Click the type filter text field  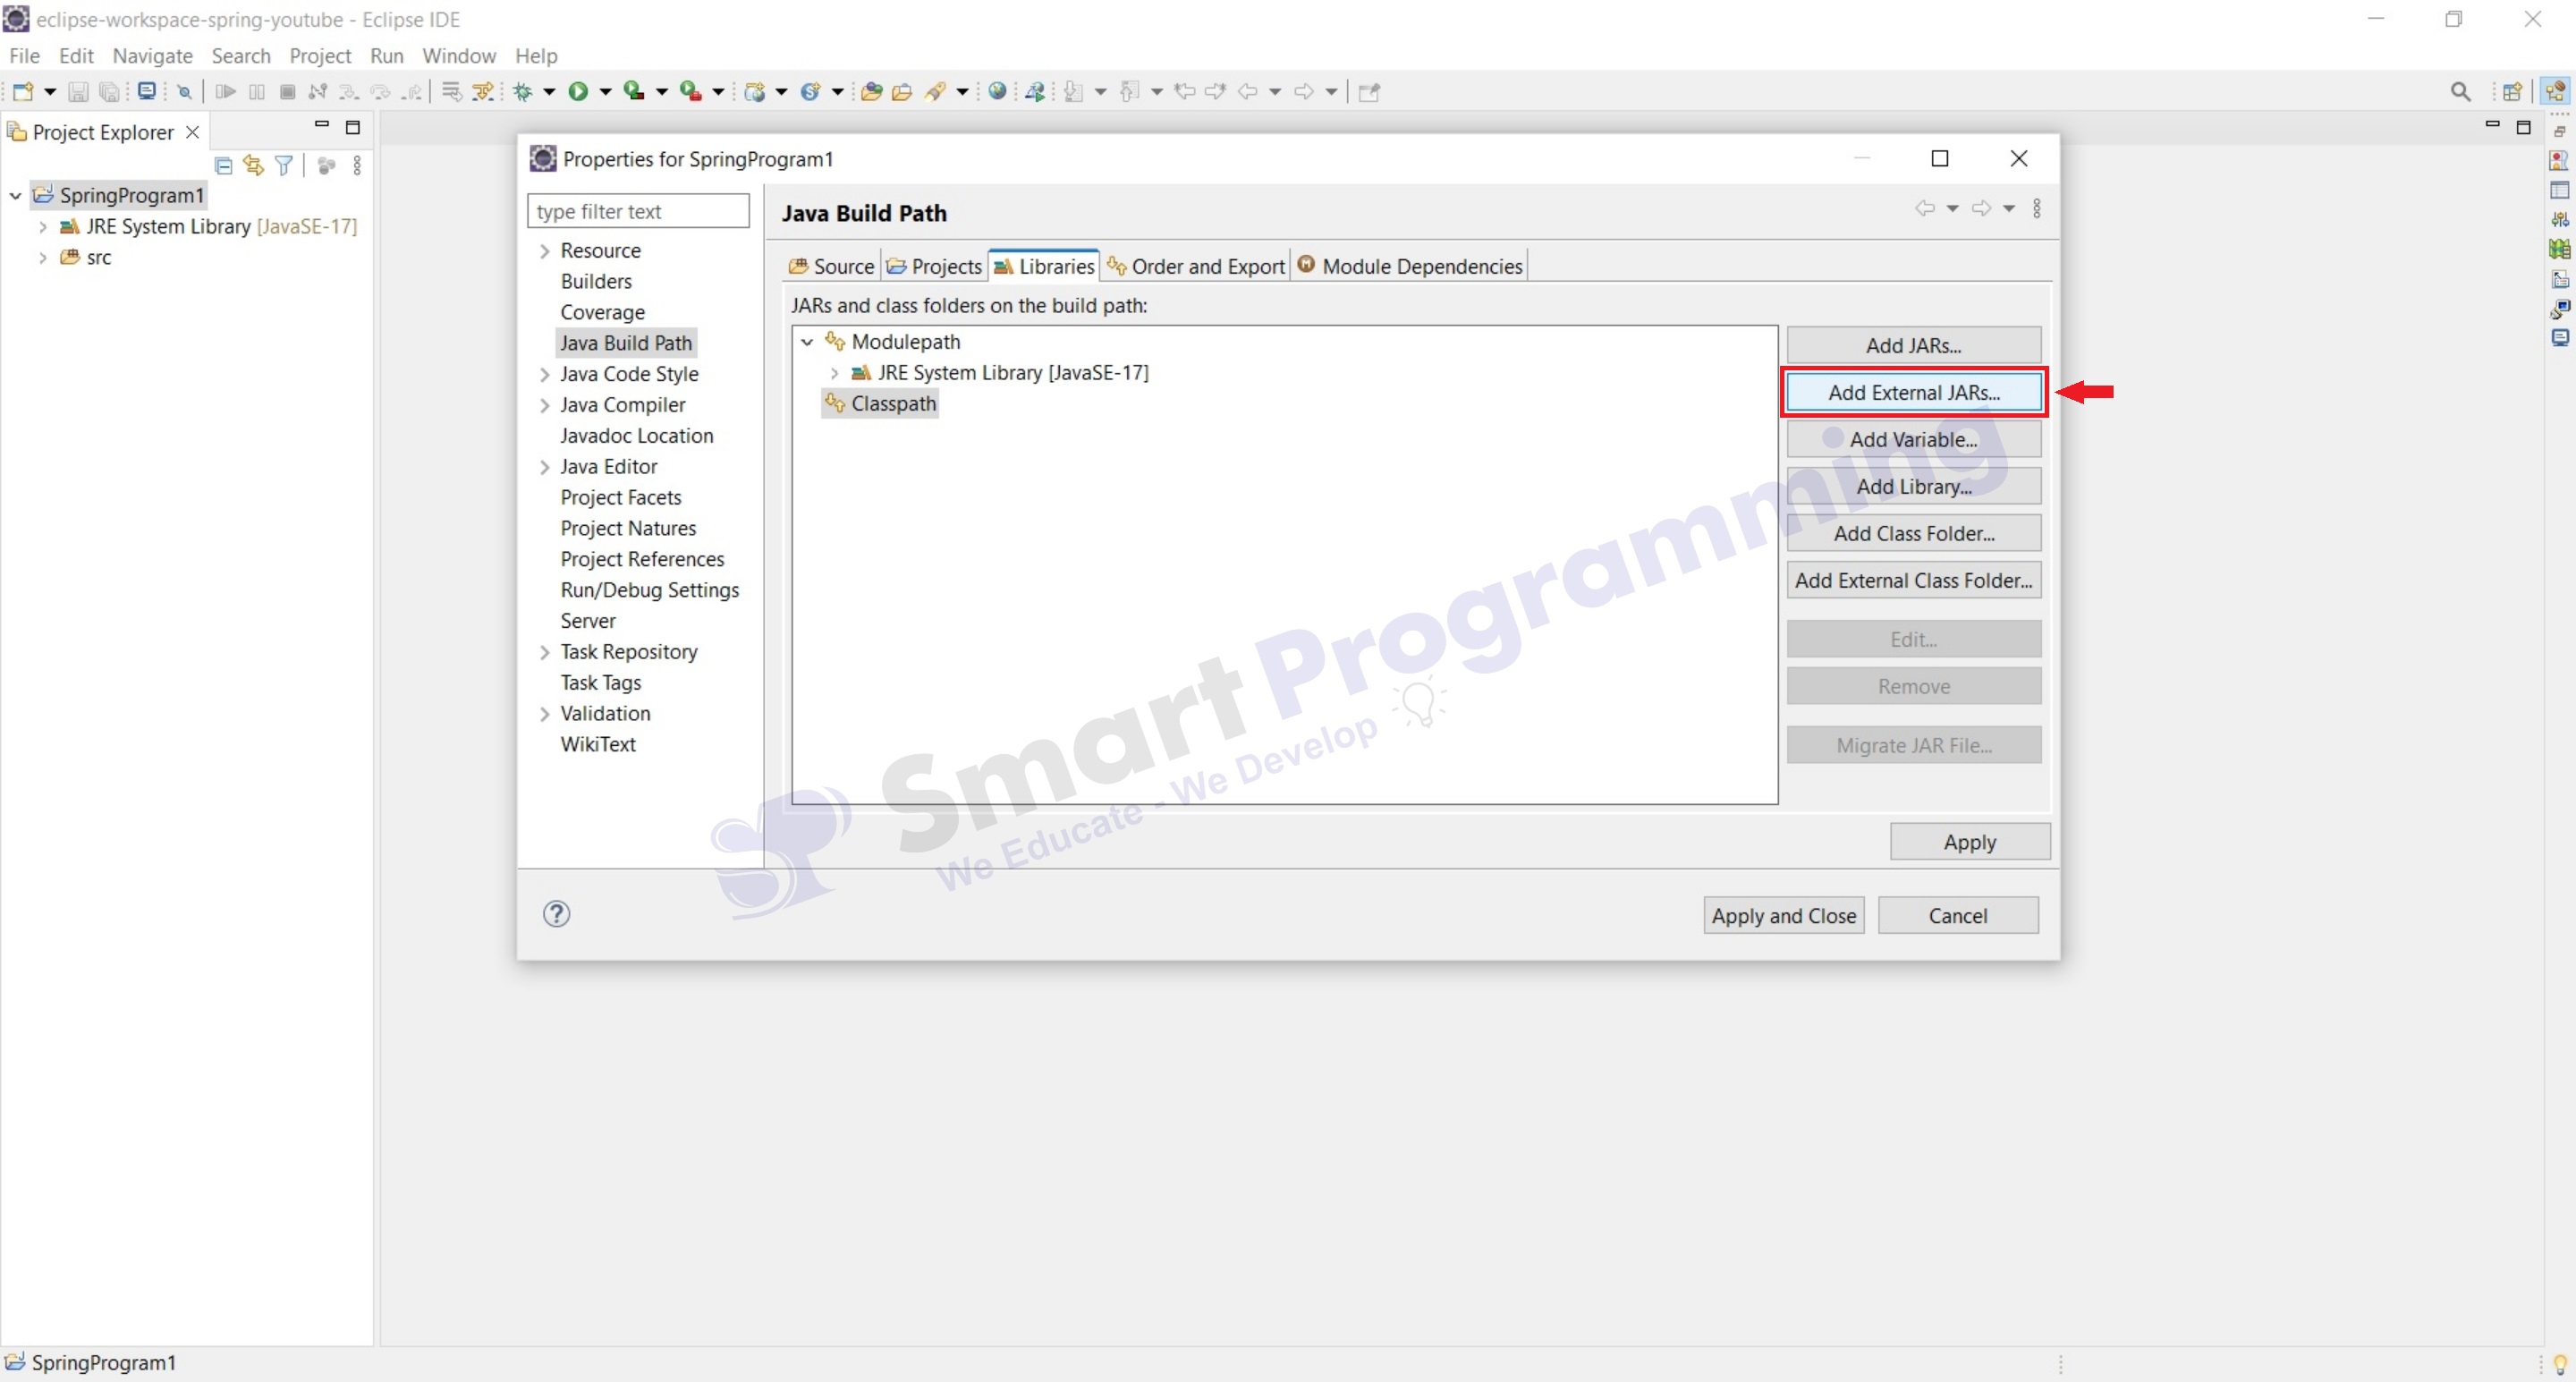coord(638,211)
